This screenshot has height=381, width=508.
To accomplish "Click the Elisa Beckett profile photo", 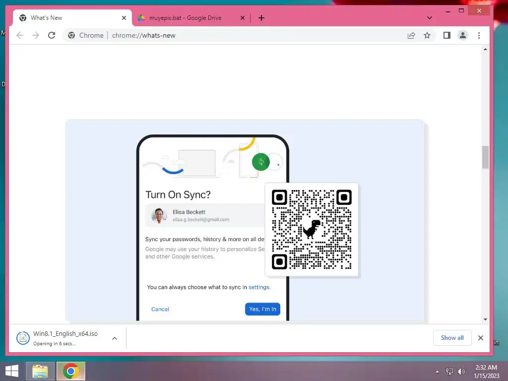I will click(x=159, y=215).
